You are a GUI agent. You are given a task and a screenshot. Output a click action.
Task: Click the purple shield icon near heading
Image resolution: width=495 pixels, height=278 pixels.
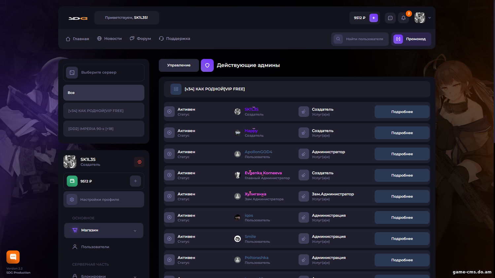[x=207, y=65]
